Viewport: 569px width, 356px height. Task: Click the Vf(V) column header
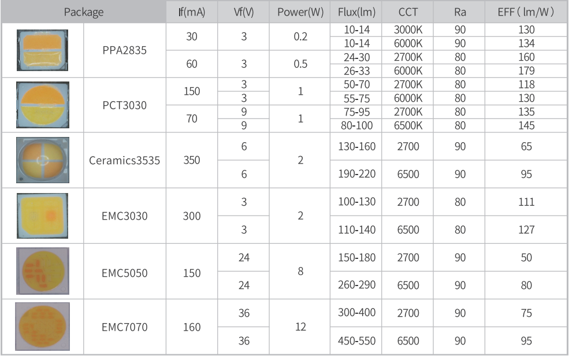[244, 12]
